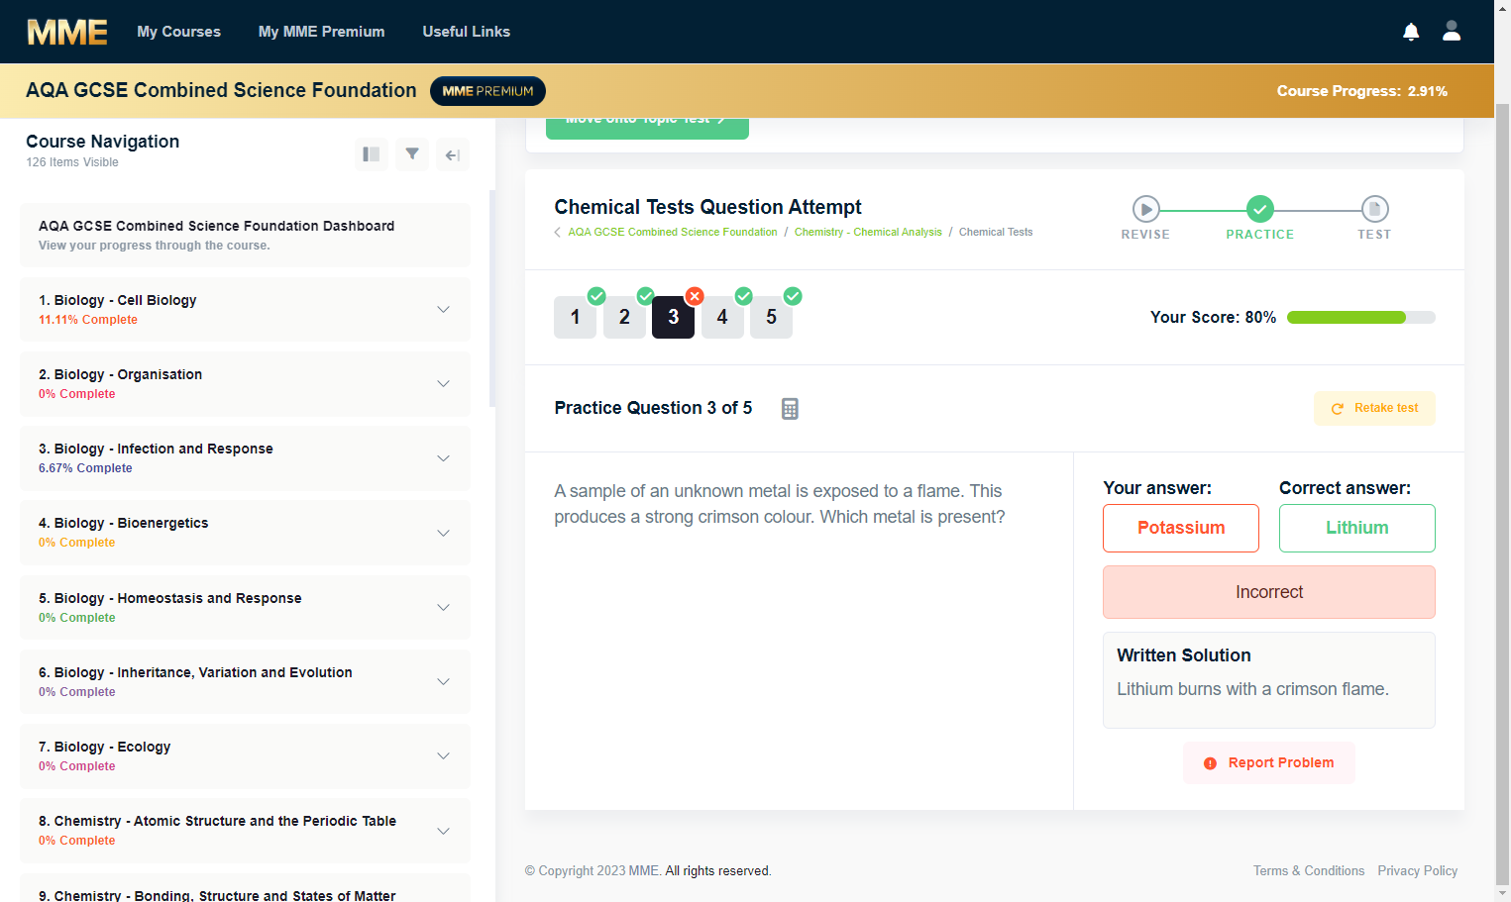The image size is (1511, 902).
Task: Open the Useful Links menu
Action: 466,32
